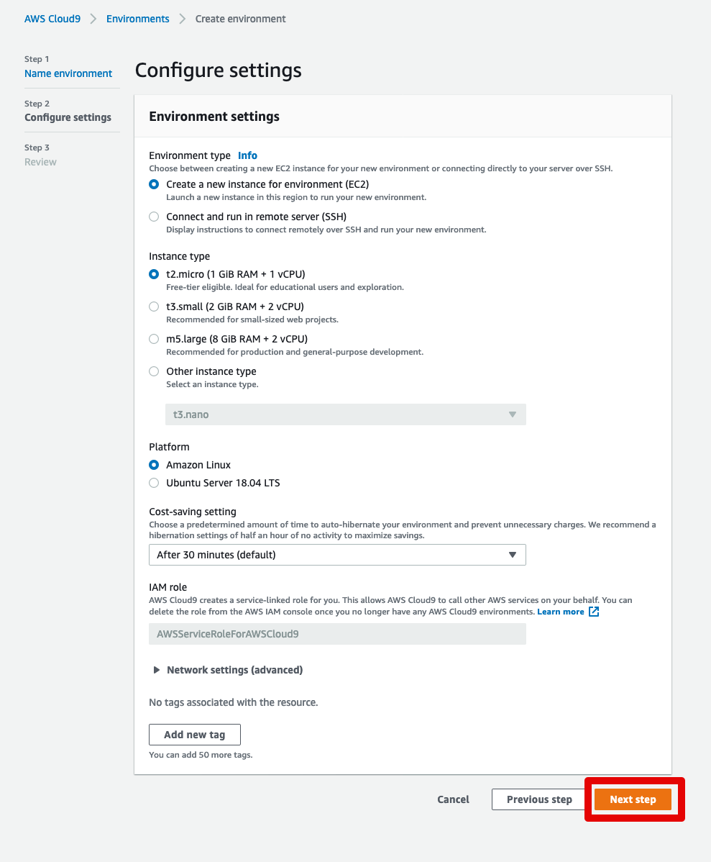The image size is (711, 862).
Task: Open the Learn more external link icon
Action: [593, 611]
